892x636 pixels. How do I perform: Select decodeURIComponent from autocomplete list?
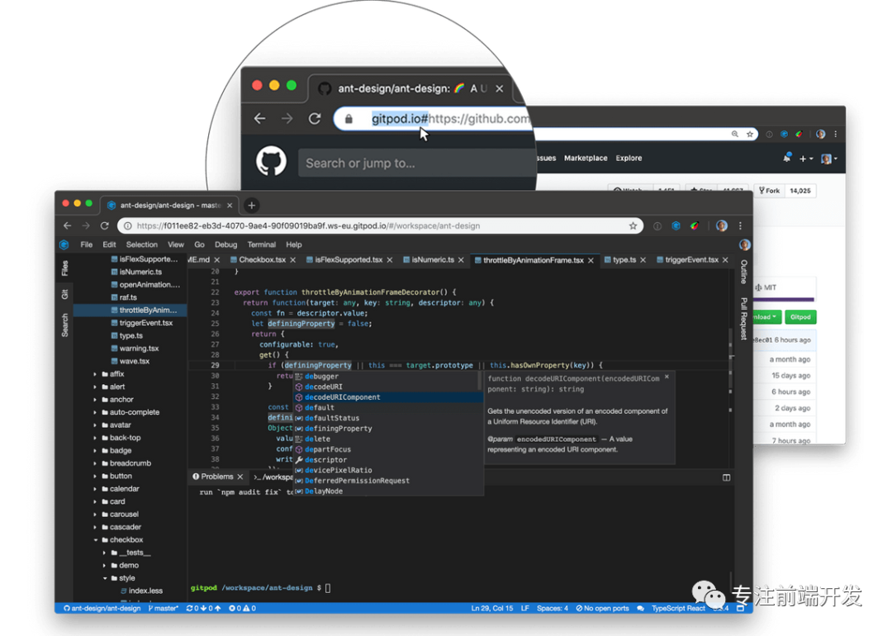(x=342, y=397)
